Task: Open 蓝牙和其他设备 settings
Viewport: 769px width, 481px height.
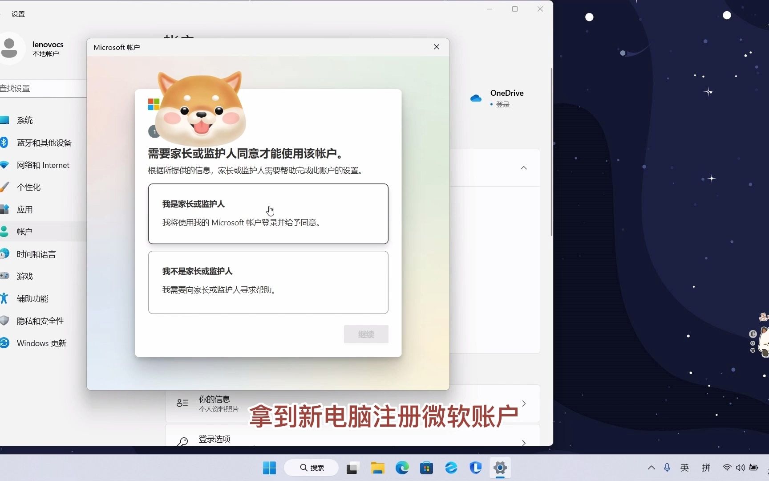Action: [x=43, y=143]
